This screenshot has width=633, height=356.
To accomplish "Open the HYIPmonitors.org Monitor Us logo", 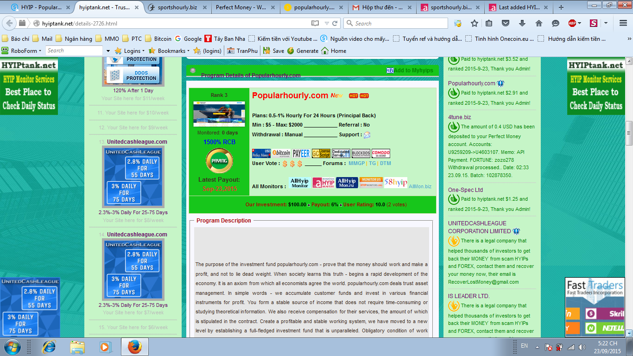I will (371, 183).
